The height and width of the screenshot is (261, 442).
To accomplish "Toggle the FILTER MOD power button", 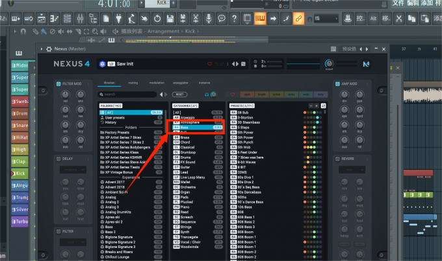I will pos(58,84).
